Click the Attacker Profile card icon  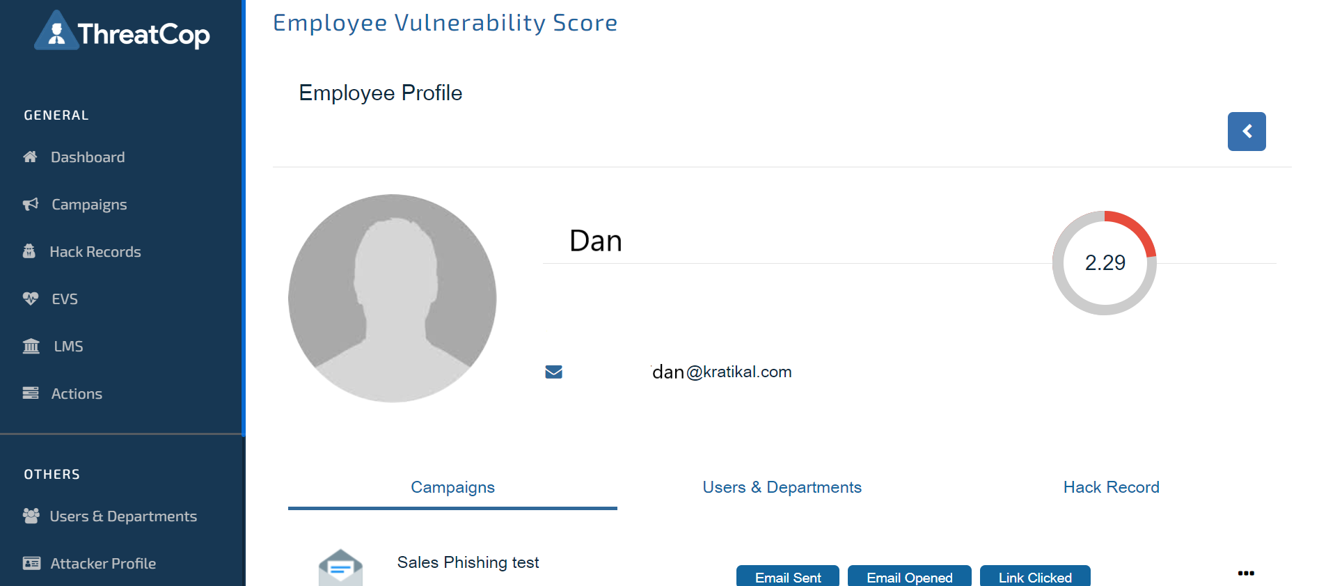(x=31, y=563)
